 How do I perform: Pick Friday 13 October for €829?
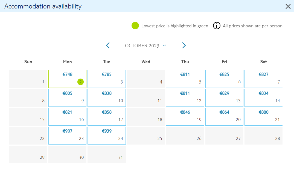click(x=224, y=98)
